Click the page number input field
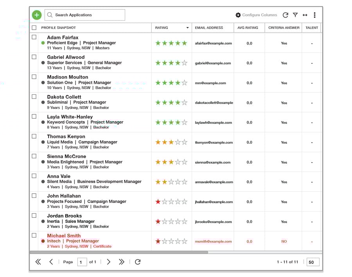The image size is (352, 277). pos(82,262)
